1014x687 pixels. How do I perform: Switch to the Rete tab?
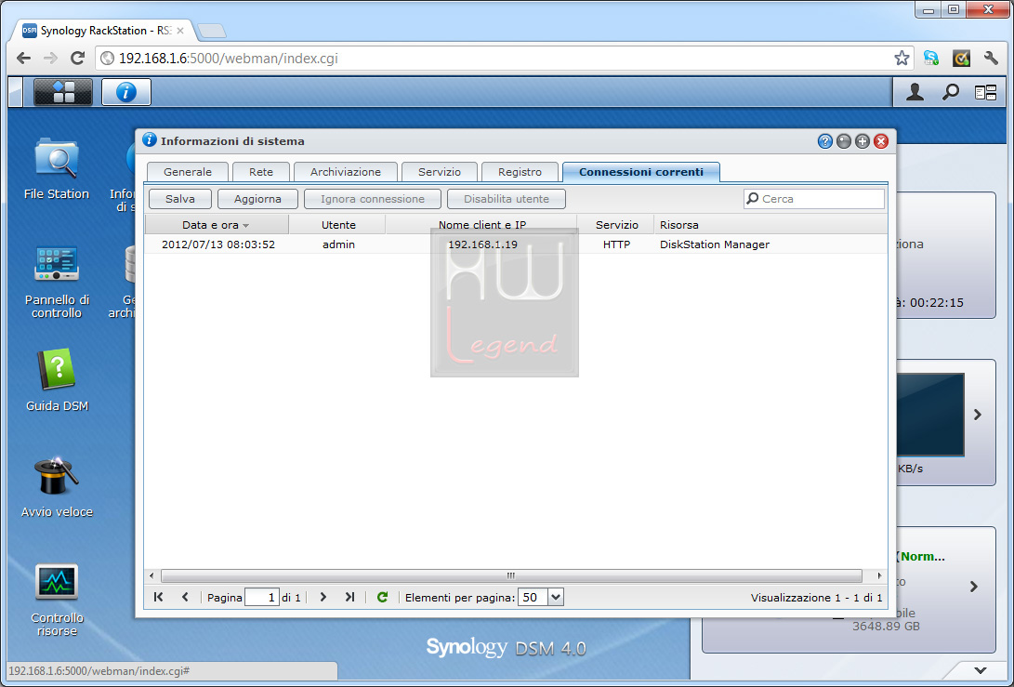pos(261,172)
